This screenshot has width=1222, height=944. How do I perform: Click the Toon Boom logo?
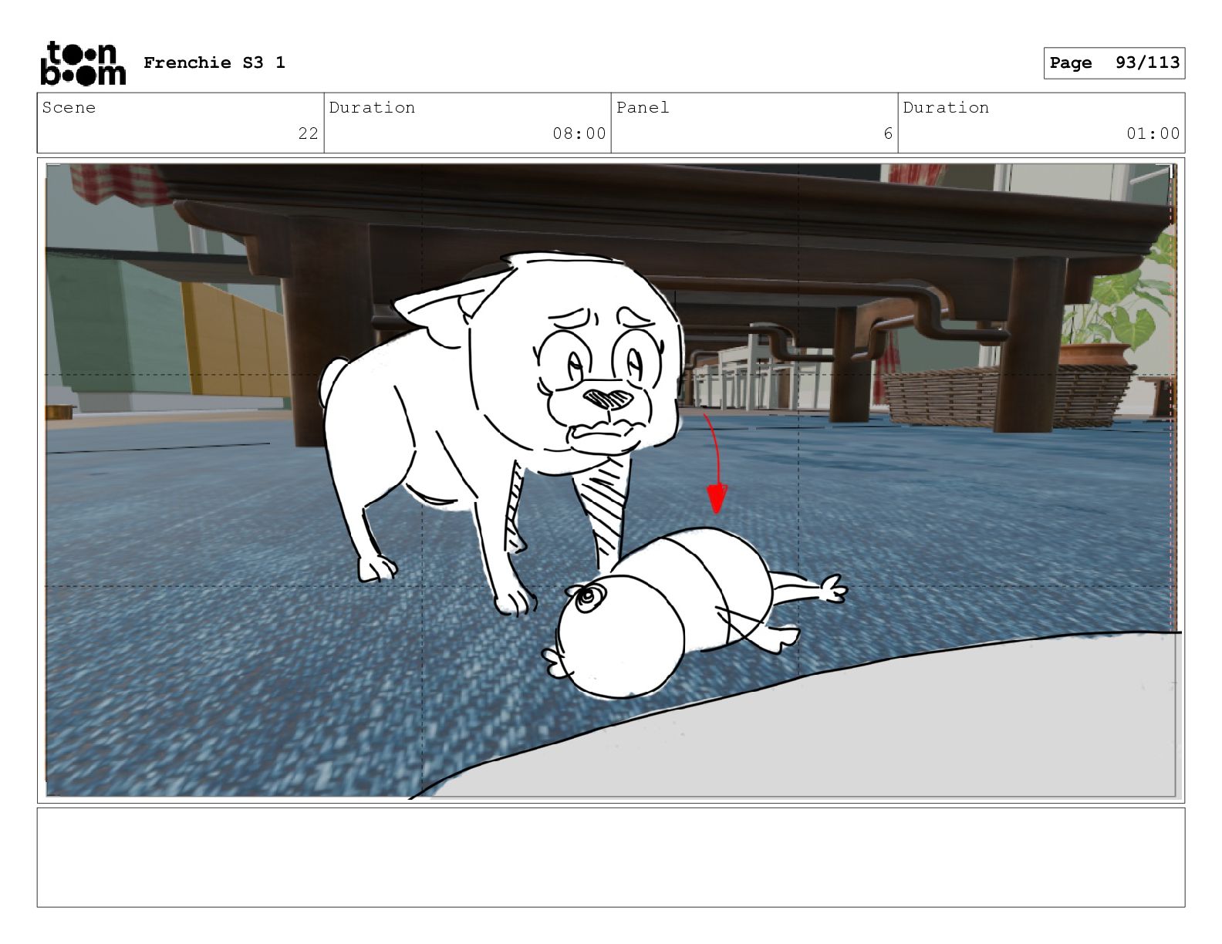tap(83, 62)
